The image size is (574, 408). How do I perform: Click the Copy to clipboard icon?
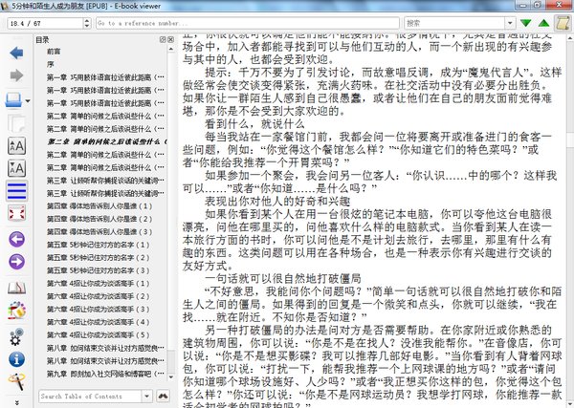pyautogui.click(x=16, y=123)
